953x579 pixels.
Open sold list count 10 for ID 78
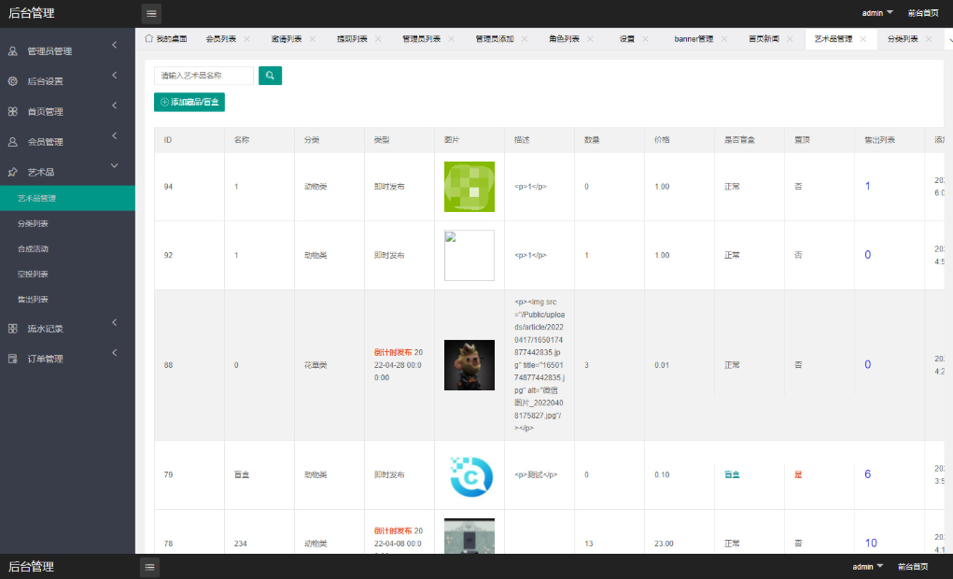[x=871, y=544]
